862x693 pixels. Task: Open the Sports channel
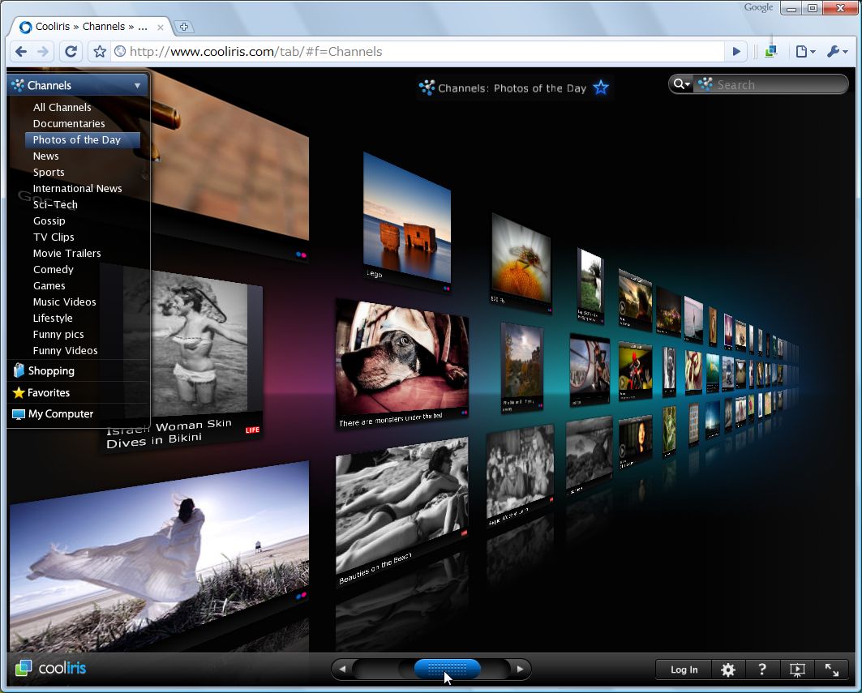coord(49,172)
